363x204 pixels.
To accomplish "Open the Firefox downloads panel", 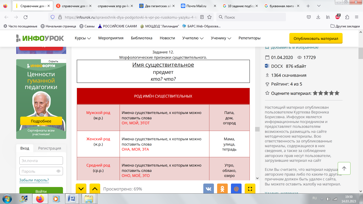I will click(x=318, y=17).
